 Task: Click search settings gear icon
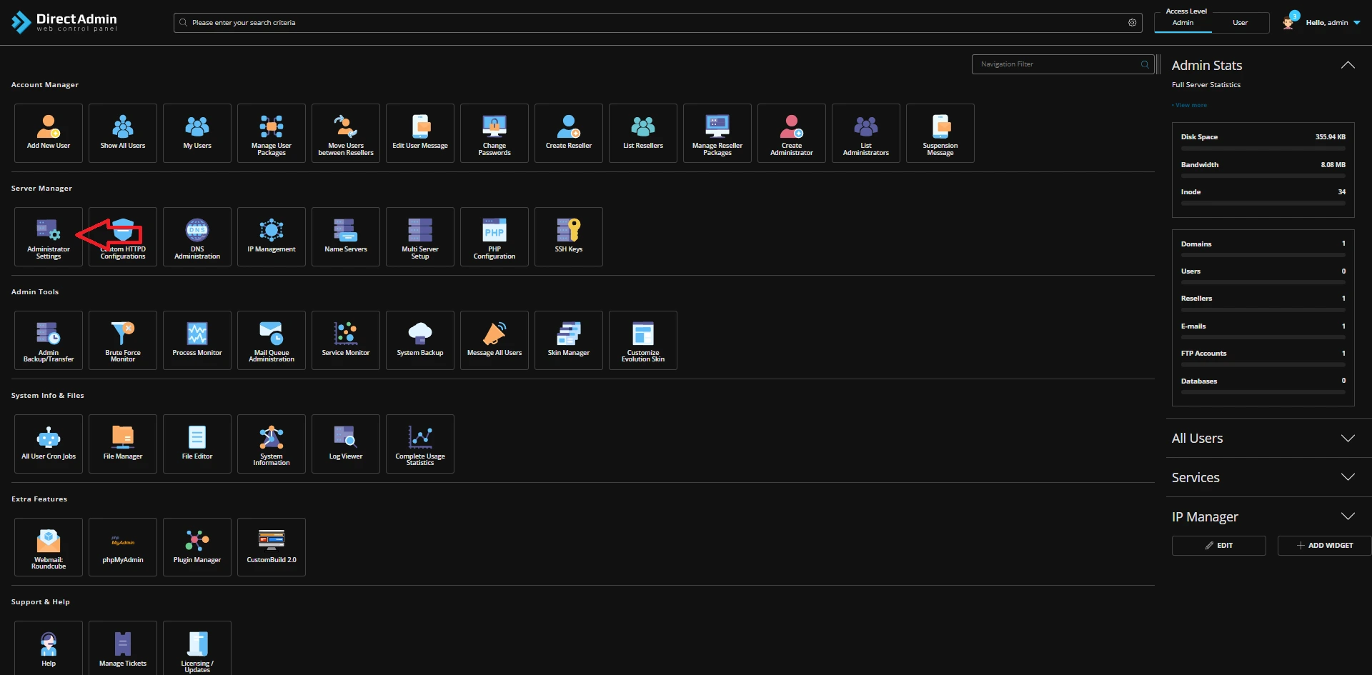pos(1132,23)
